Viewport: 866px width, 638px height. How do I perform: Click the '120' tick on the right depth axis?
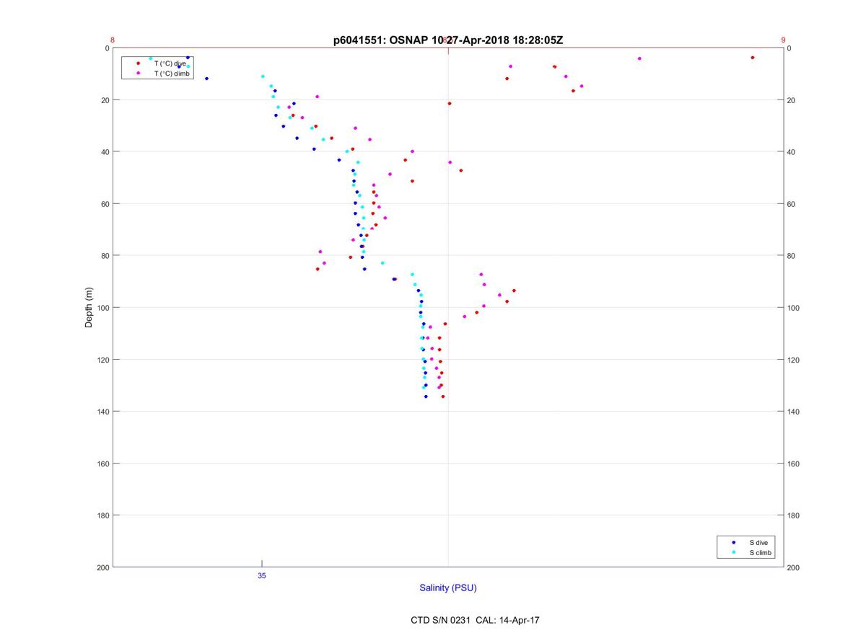point(794,360)
